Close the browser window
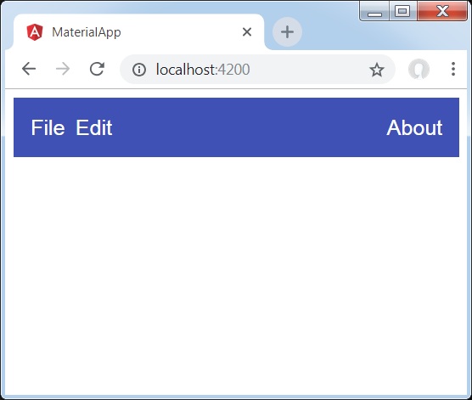 tap(442, 11)
